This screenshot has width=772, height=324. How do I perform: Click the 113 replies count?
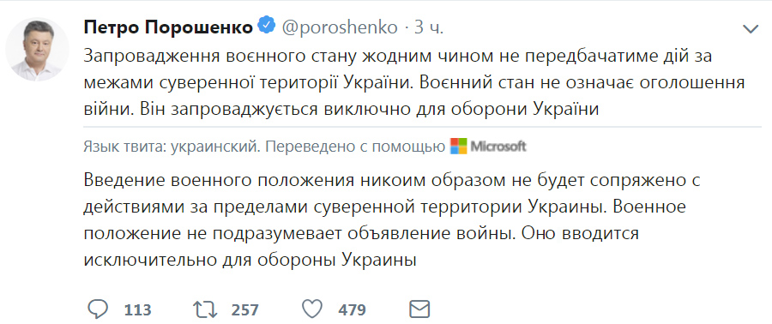(x=137, y=310)
